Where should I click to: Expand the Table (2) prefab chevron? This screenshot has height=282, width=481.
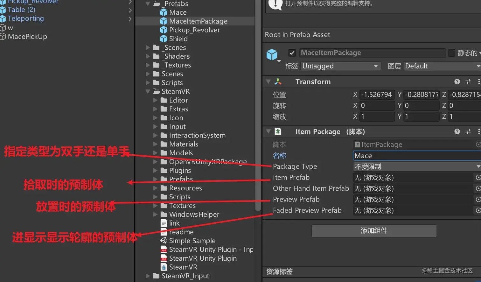coord(130,10)
